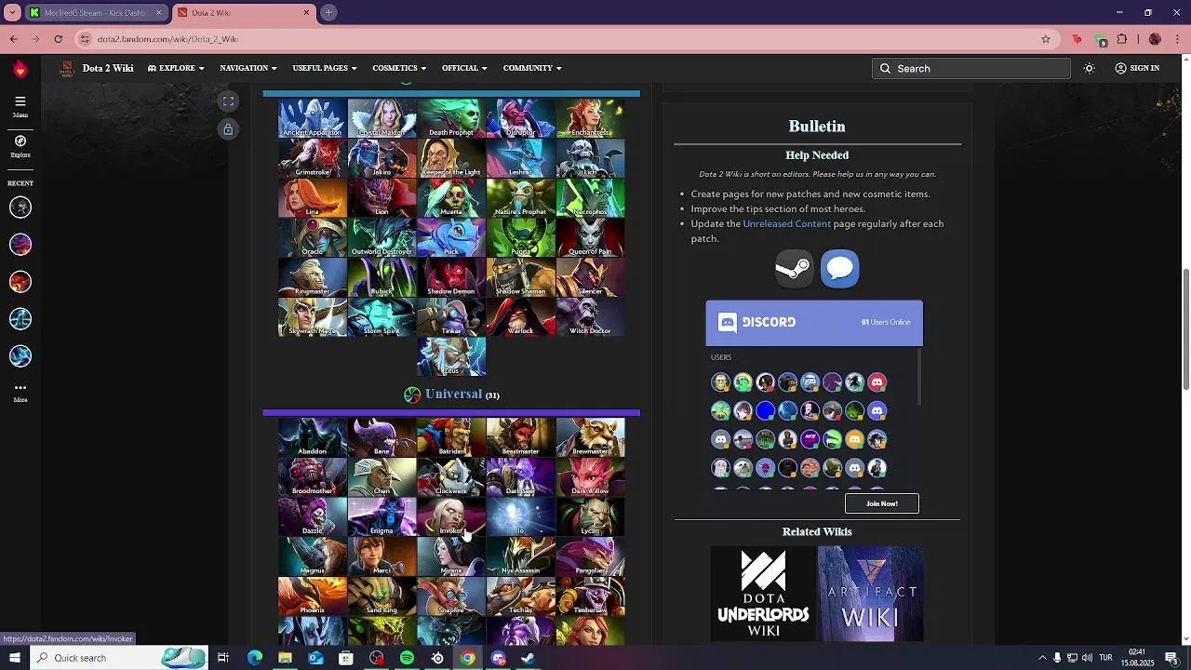The width and height of the screenshot is (1191, 670).
Task: Click the wiki Search field
Action: point(971,68)
